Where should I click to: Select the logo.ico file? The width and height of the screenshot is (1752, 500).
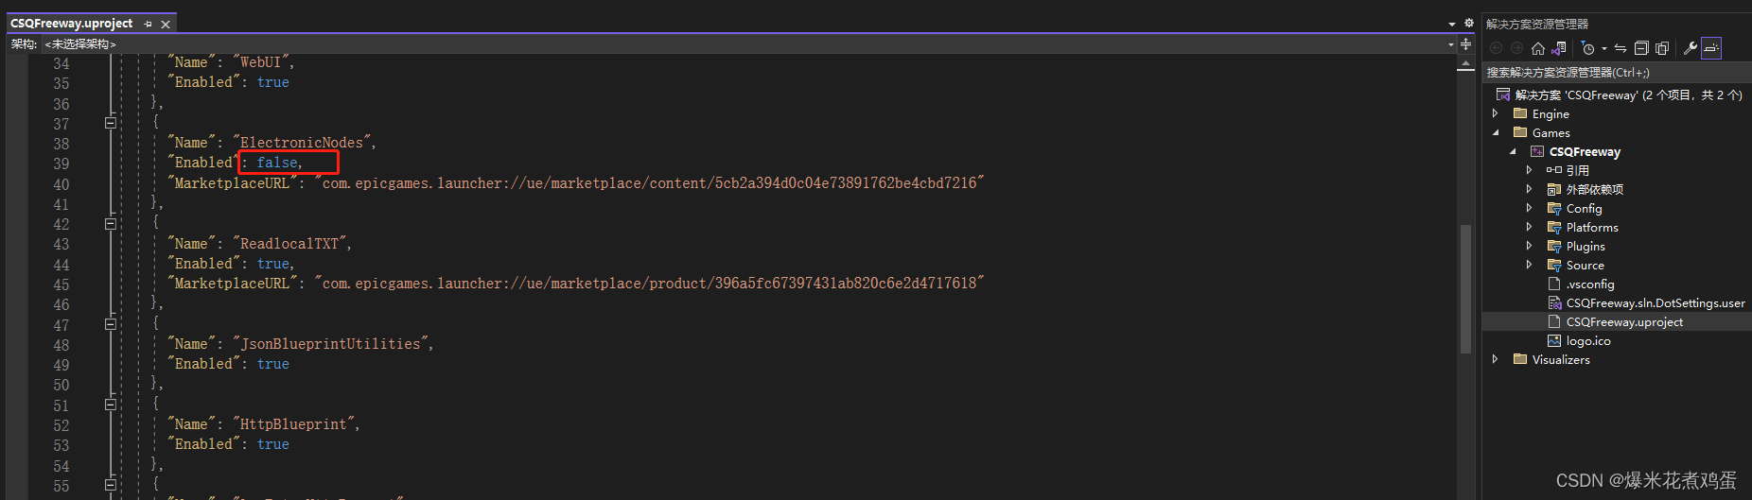(x=1588, y=340)
